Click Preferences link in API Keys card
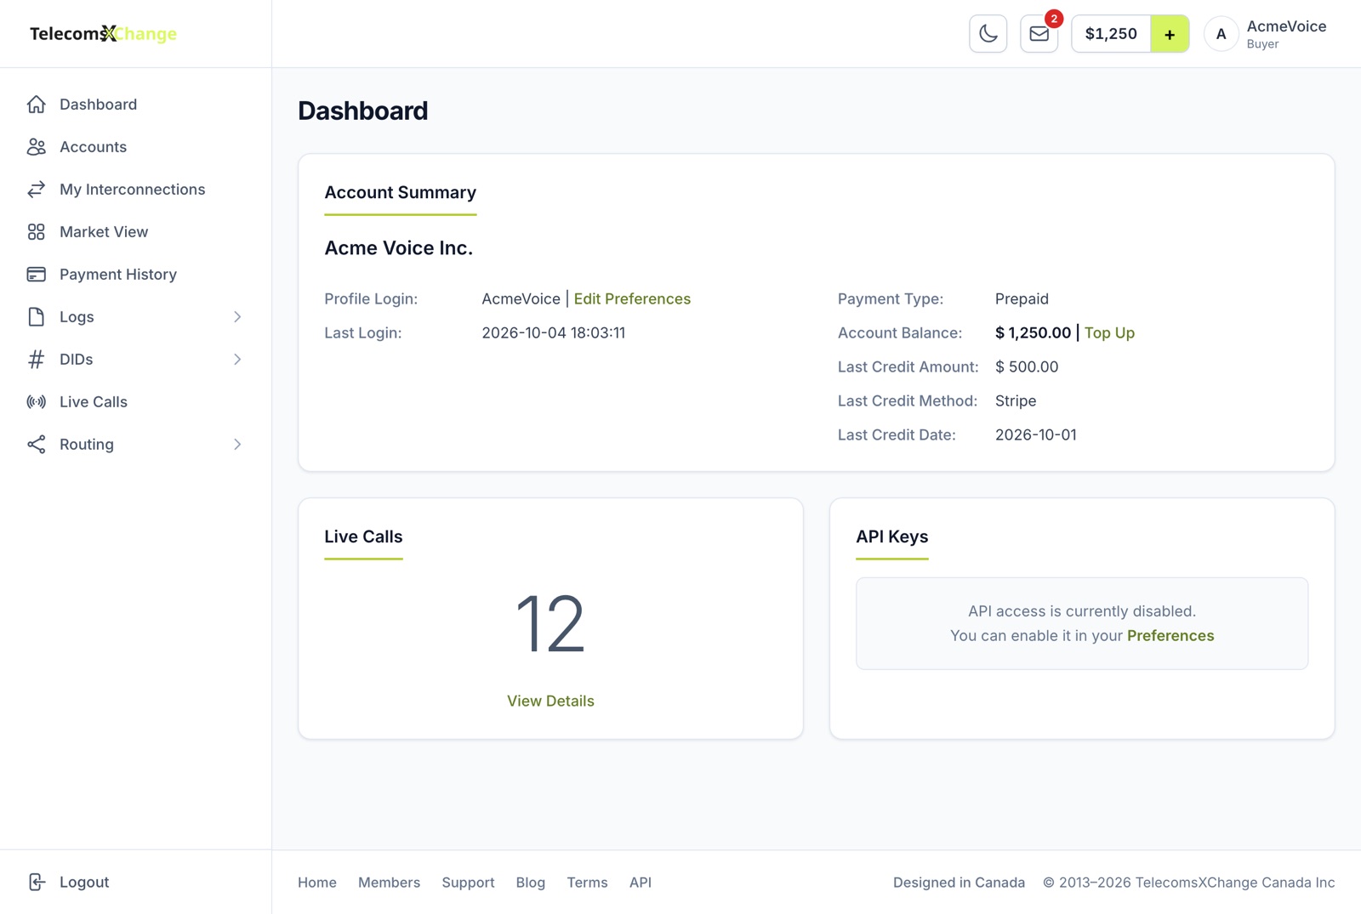This screenshot has height=914, width=1361. [1170, 635]
